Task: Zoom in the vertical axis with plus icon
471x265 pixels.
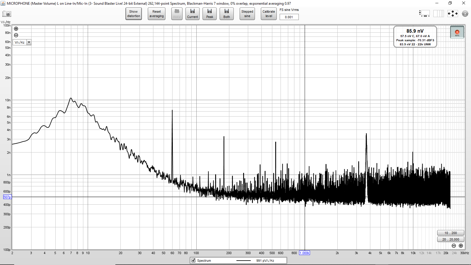Action: click(16, 29)
